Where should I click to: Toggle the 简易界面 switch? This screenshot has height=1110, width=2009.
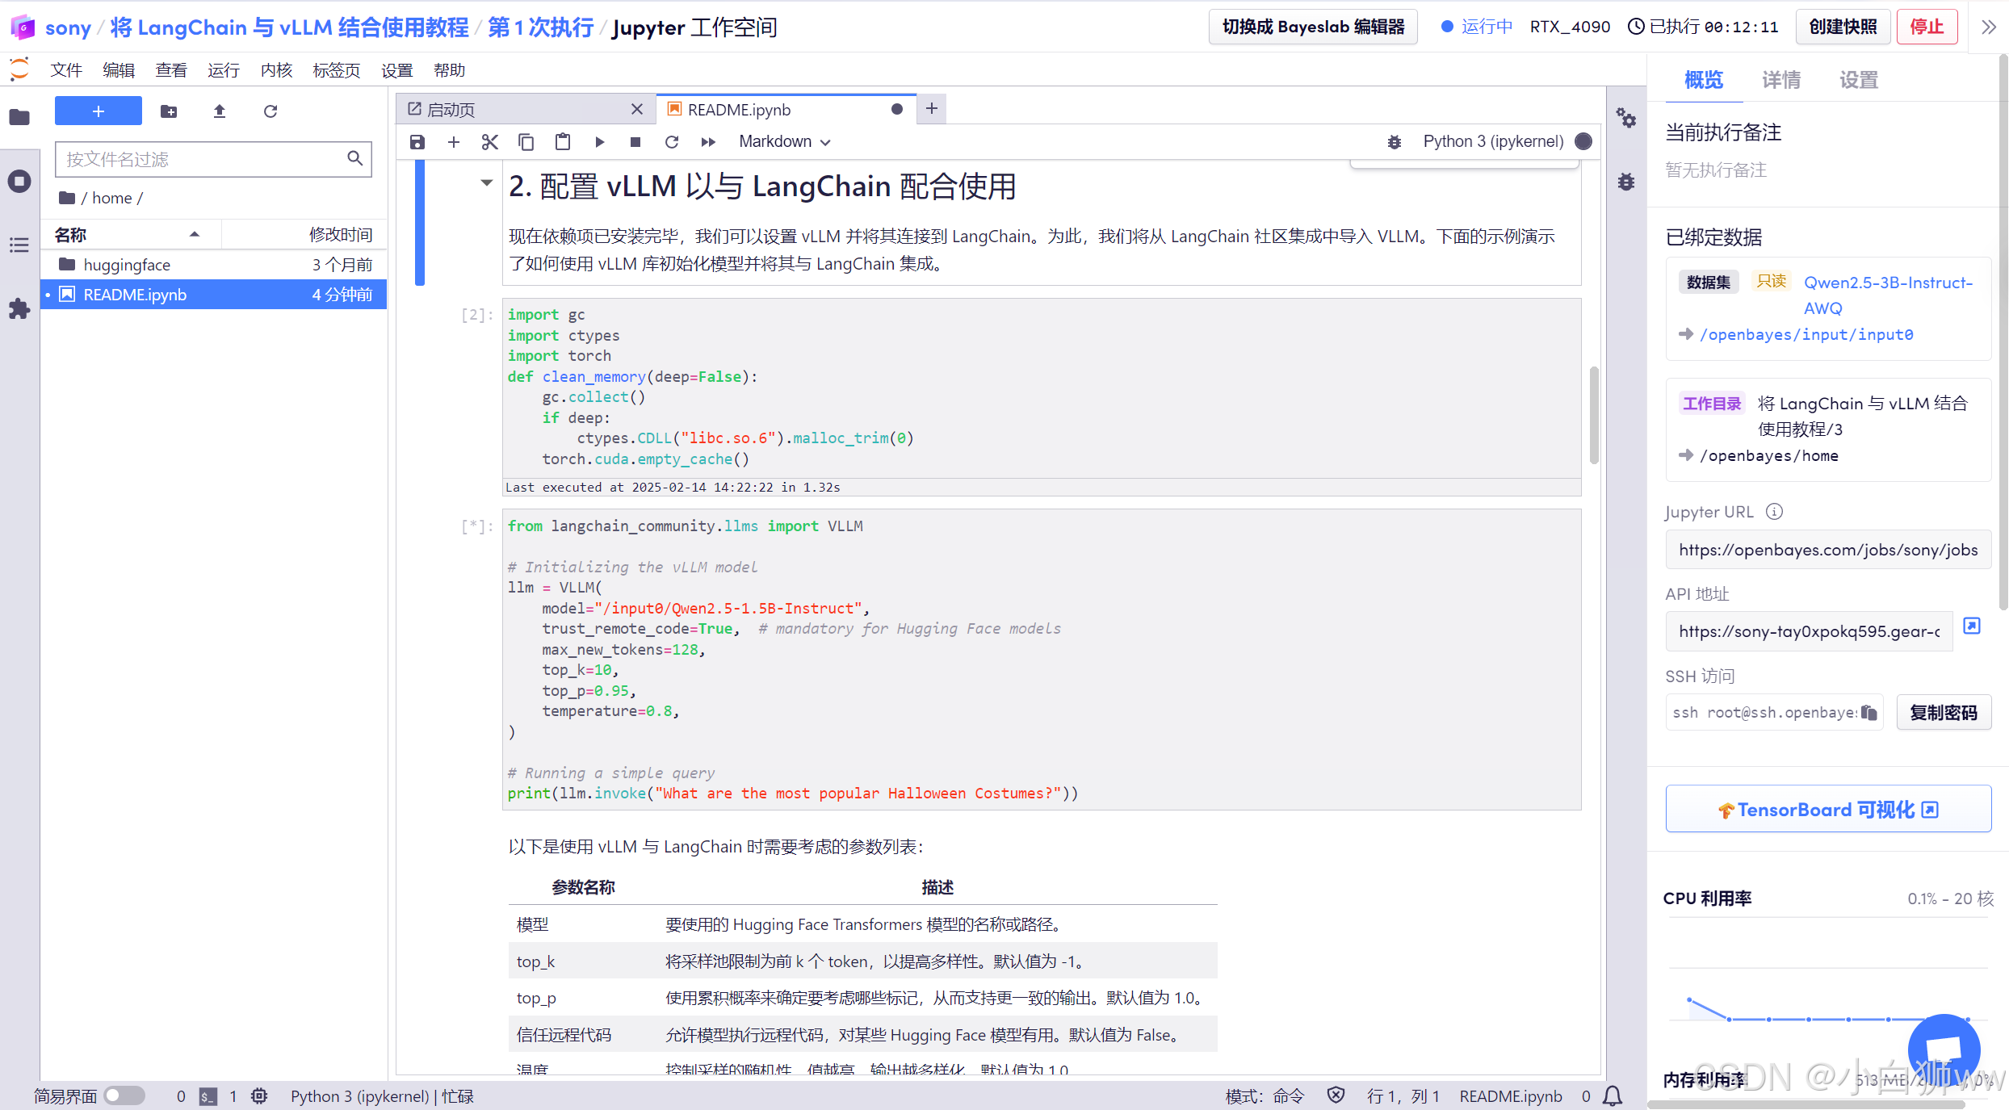coord(124,1095)
